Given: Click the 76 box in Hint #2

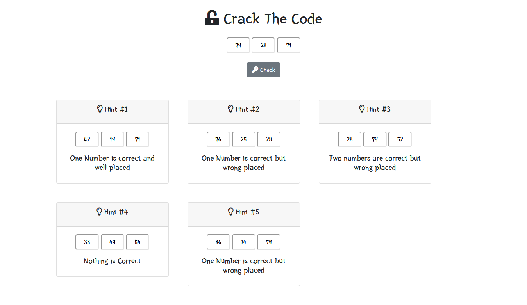Looking at the screenshot, I should point(218,139).
